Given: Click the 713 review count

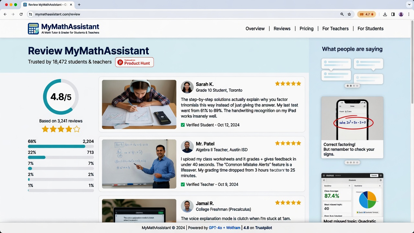Looking at the screenshot, I should (x=90, y=152).
